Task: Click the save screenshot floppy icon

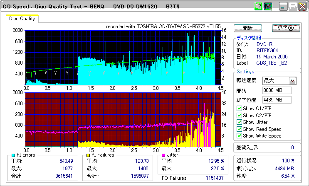Action: click(268, 7)
